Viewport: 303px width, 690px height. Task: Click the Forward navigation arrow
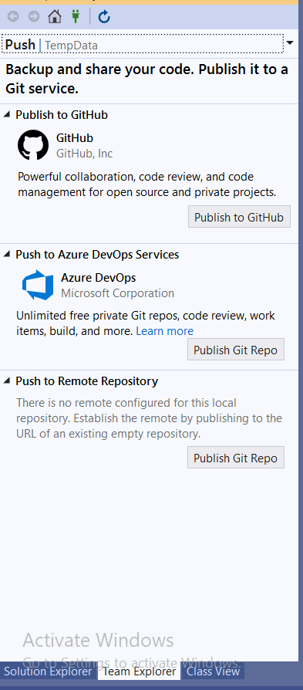point(34,17)
